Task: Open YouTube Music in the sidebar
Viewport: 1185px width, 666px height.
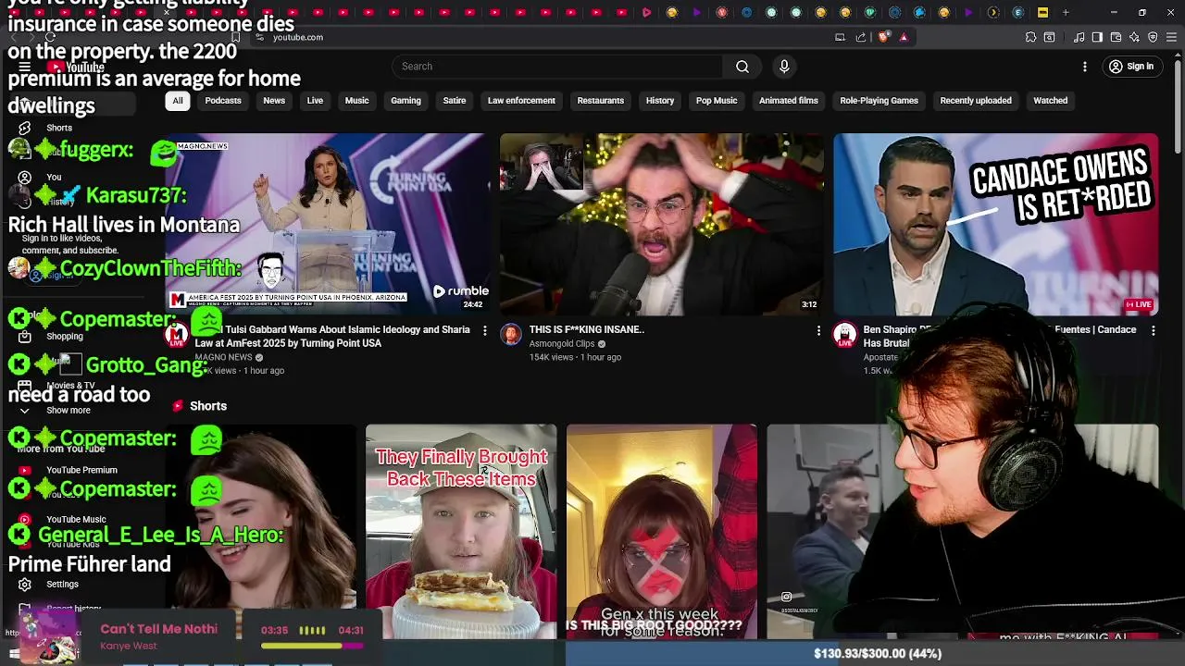Action: click(76, 520)
